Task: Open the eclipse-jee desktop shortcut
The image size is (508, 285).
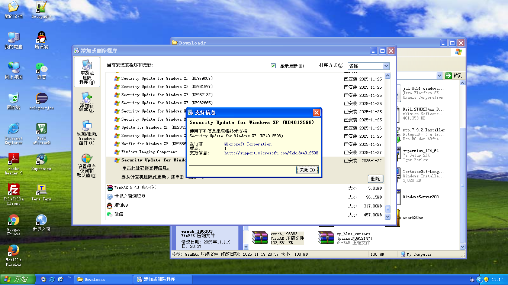Action: tap(41, 99)
